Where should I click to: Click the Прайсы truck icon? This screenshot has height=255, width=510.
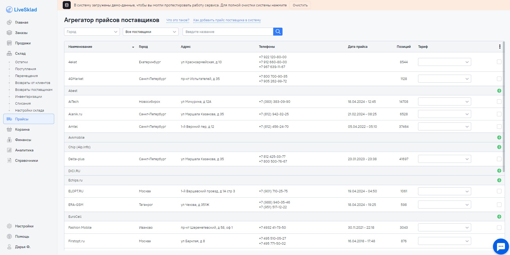click(x=9, y=119)
